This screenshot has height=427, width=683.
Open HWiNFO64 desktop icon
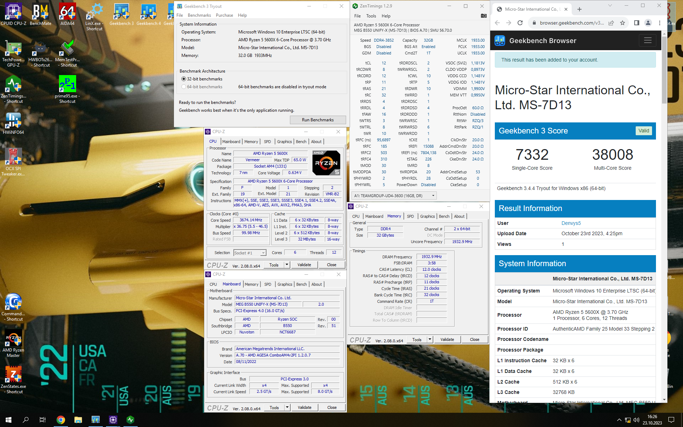pyautogui.click(x=14, y=123)
